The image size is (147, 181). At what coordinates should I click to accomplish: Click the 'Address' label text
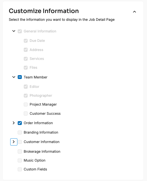[x=36, y=50]
